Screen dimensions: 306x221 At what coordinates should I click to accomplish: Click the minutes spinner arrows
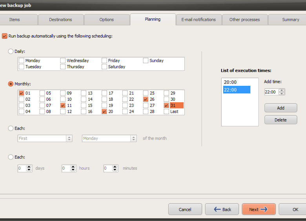pyautogui.click(x=115, y=168)
